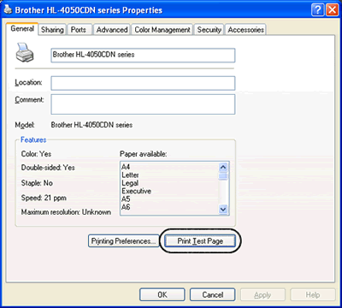Image resolution: width=342 pixels, height=308 pixels.
Task: Click the "Paper available:" label
Action: 144,154
